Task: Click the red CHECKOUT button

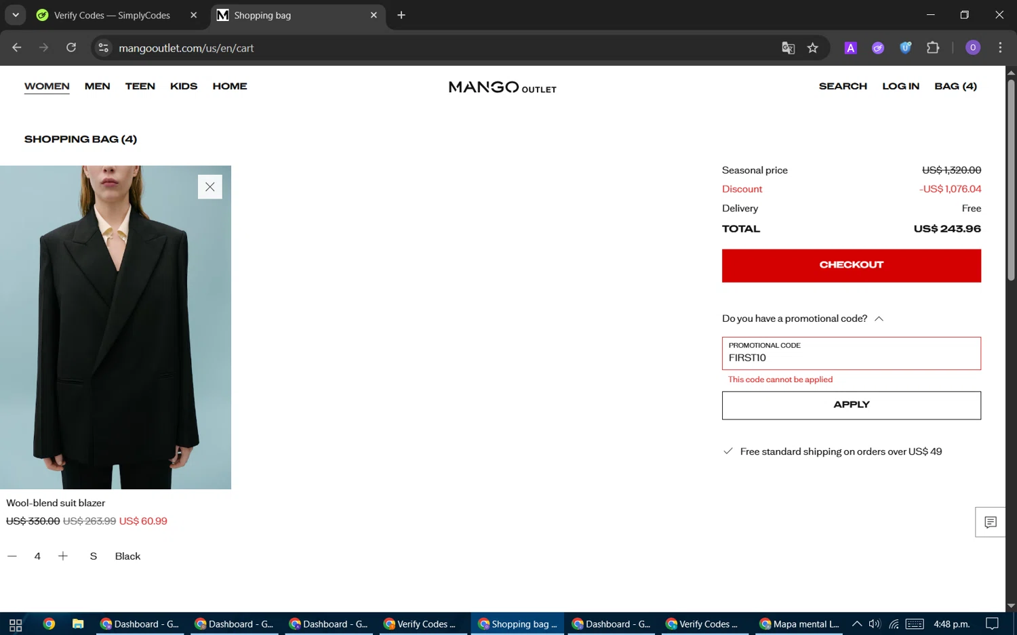Action: 851,266
